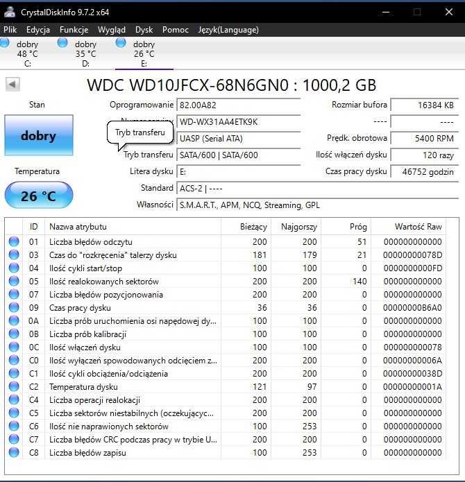This screenshot has height=482, width=465.
Task: Open the Język(Language) menu
Action: click(228, 30)
